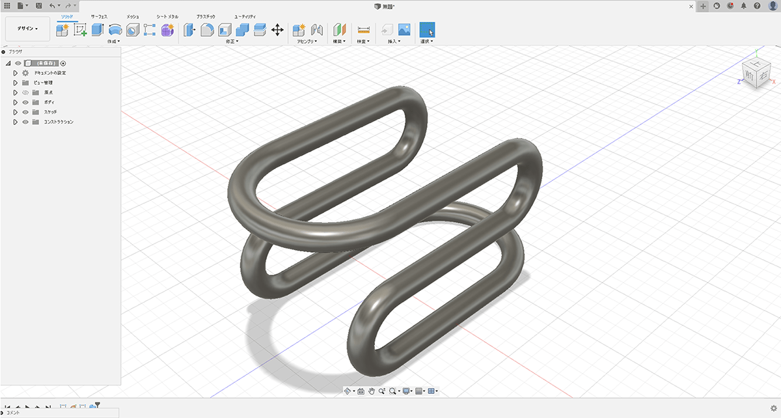781x418 pixels.
Task: Select the Move/Copy tool
Action: click(277, 29)
